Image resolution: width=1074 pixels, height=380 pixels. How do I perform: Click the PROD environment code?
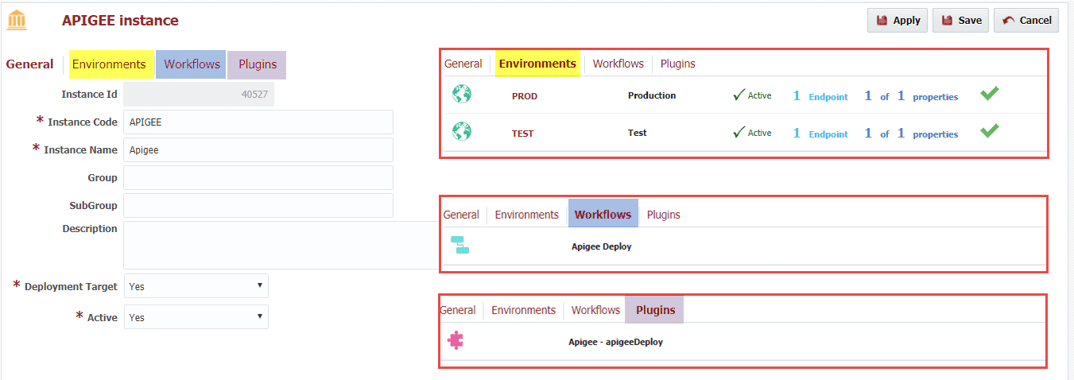point(525,96)
